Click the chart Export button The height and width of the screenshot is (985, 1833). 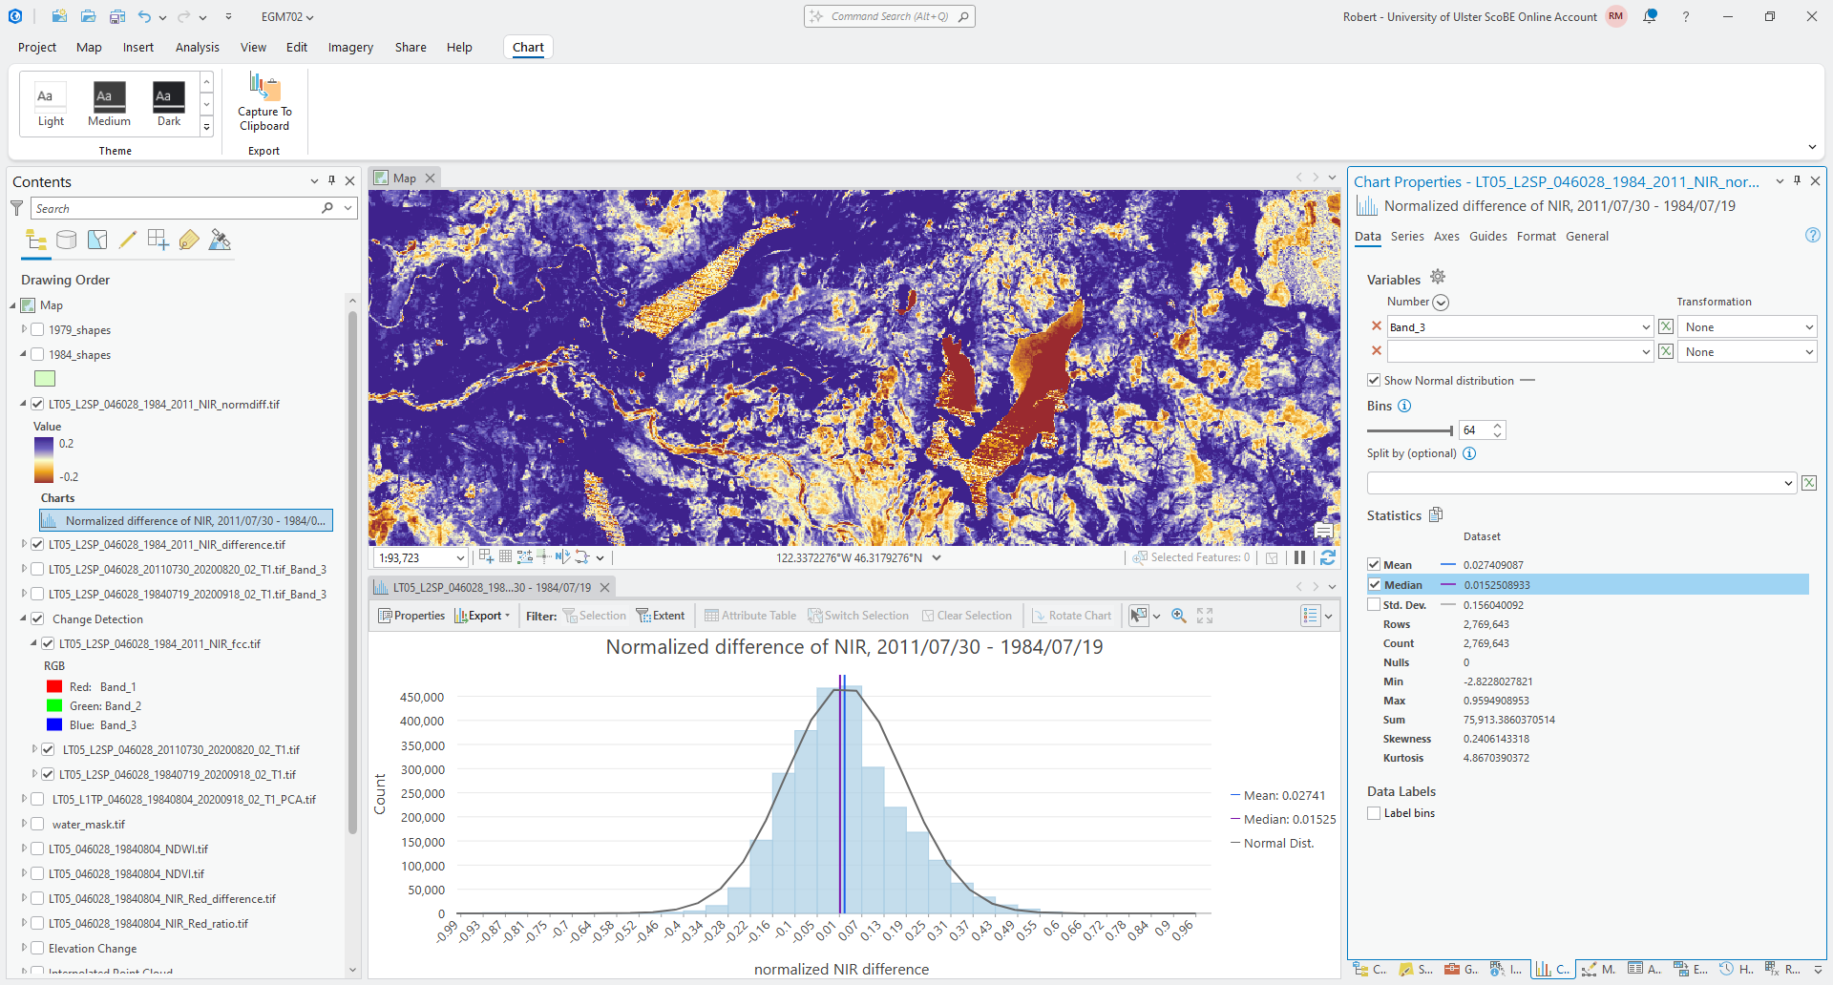(483, 616)
